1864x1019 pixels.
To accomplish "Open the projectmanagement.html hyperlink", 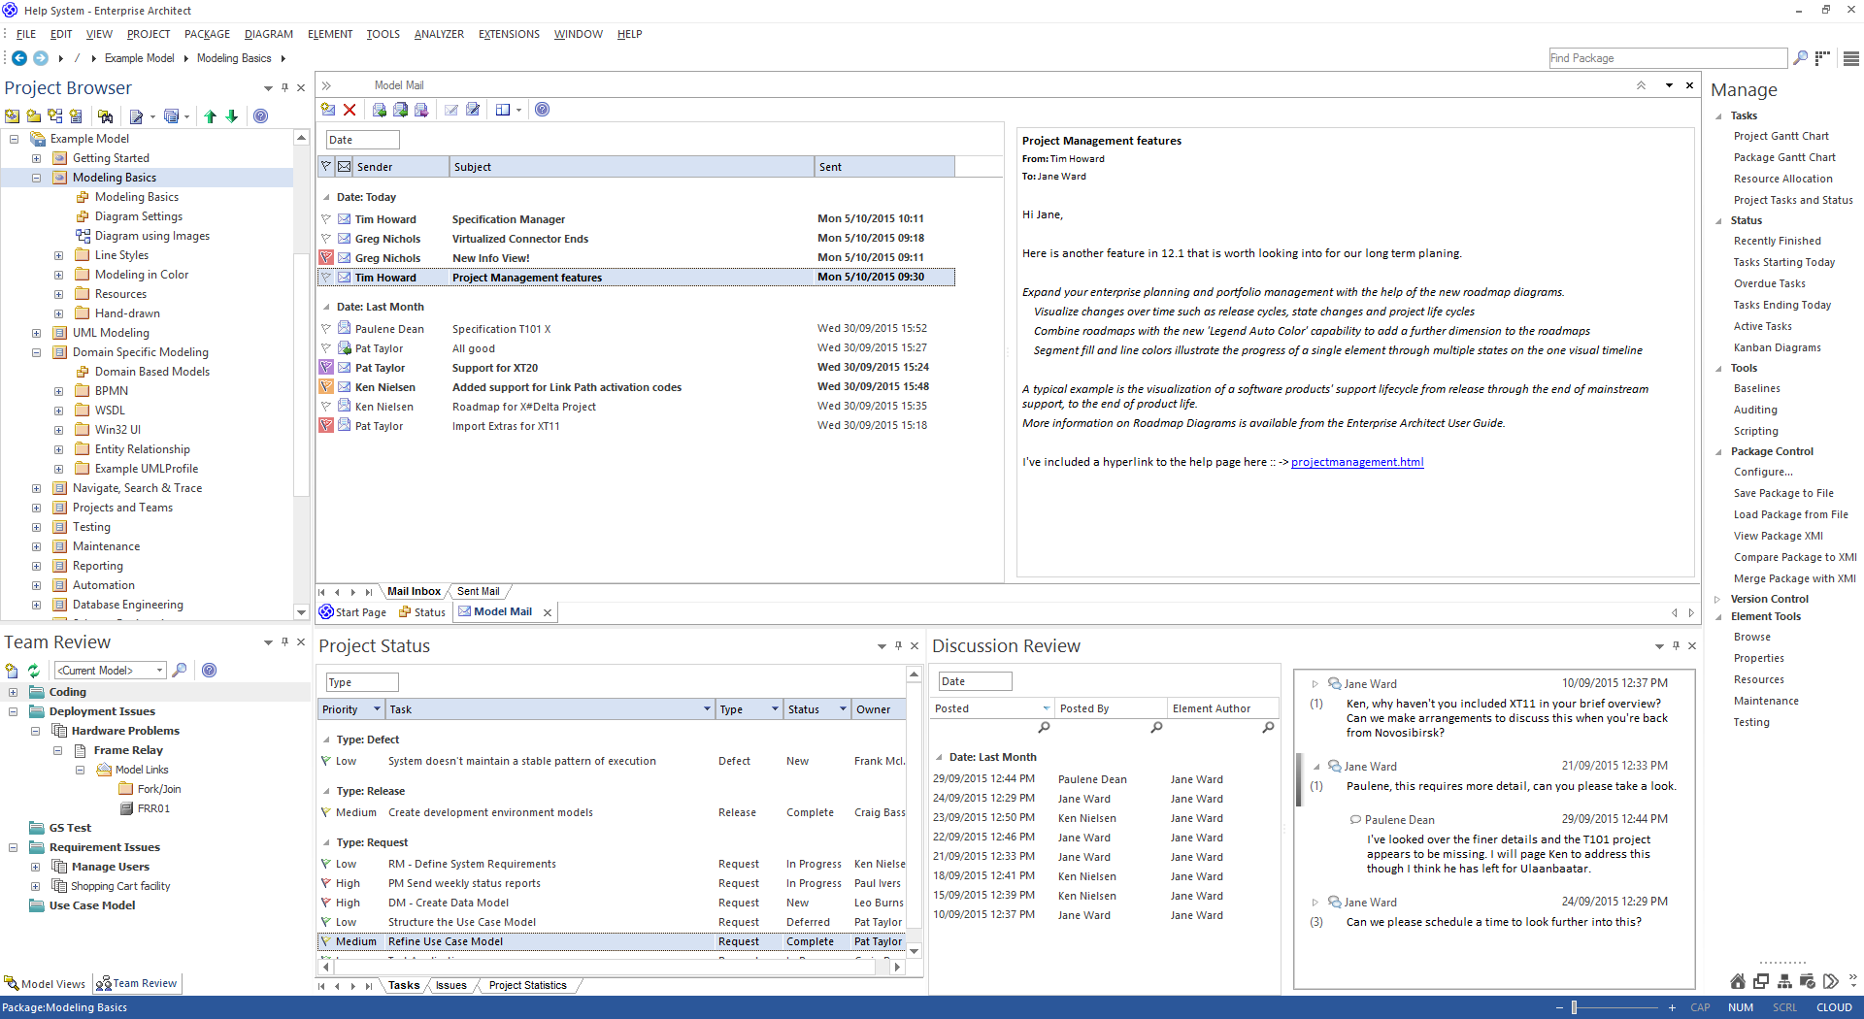I will tap(1357, 462).
